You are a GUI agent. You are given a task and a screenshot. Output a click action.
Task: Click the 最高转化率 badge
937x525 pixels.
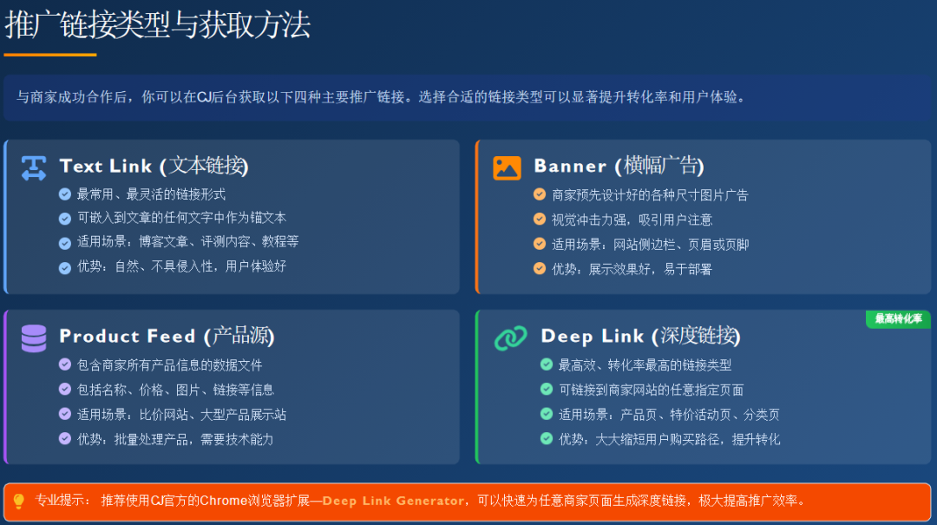(897, 319)
